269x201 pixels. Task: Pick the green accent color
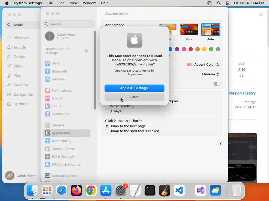point(211,49)
